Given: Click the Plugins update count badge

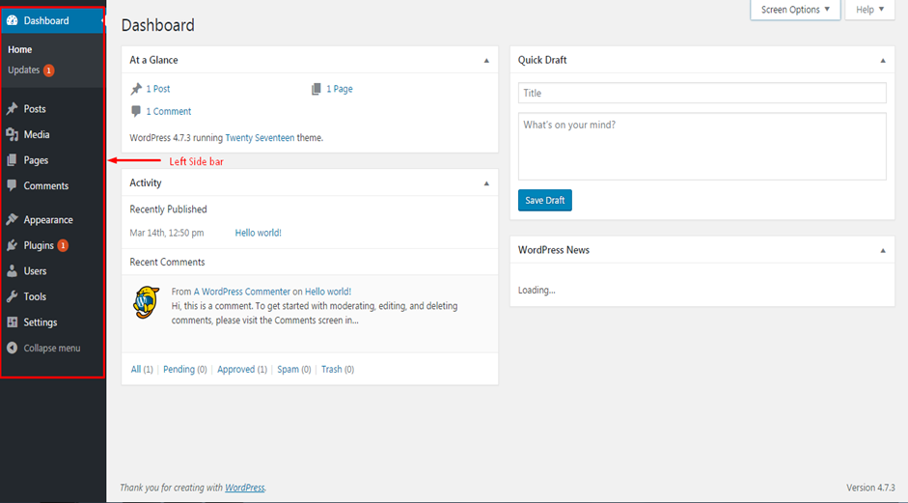Looking at the screenshot, I should pos(63,245).
